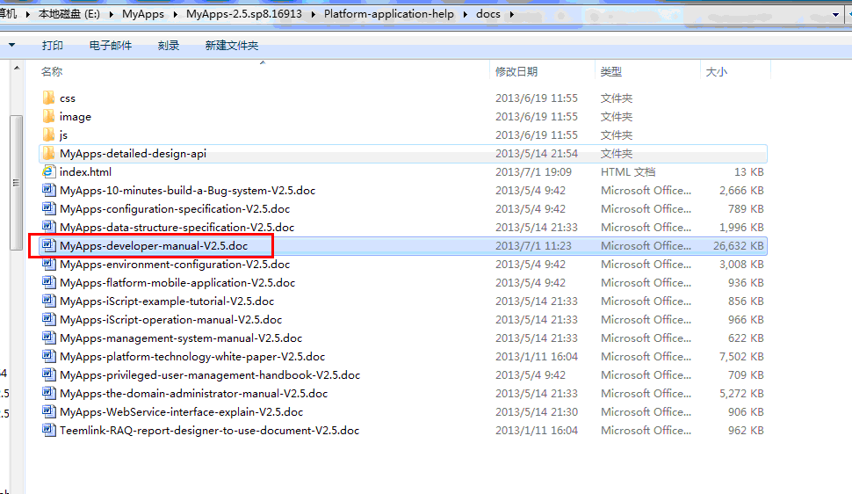The height and width of the screenshot is (494, 852).
Task: Select file name MyApps-environment-configuration-V2.5.doc
Action: (x=175, y=265)
